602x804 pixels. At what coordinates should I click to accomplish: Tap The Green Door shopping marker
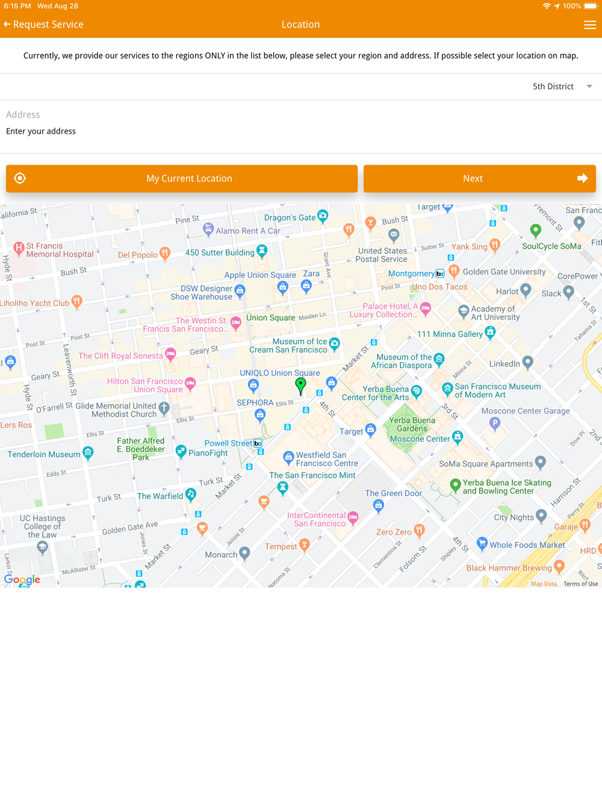click(x=379, y=505)
